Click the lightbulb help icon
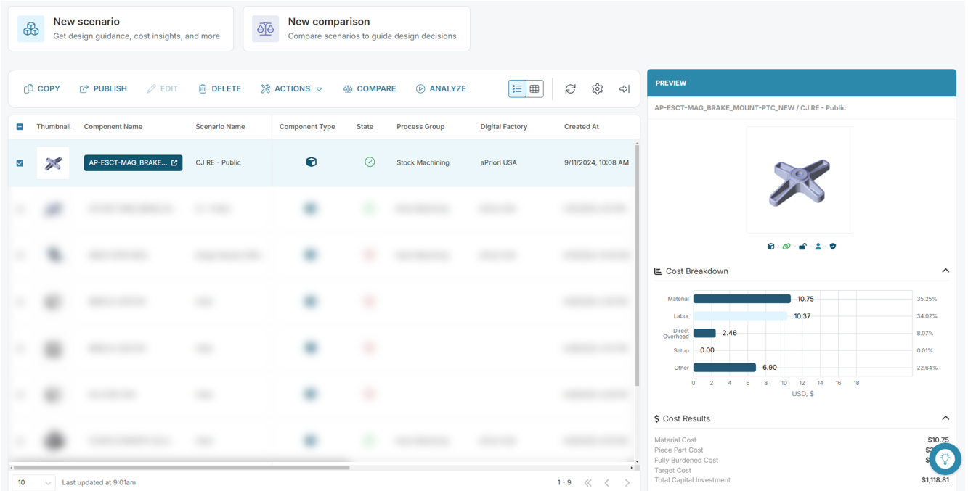The height and width of the screenshot is (491, 968). tap(945, 458)
